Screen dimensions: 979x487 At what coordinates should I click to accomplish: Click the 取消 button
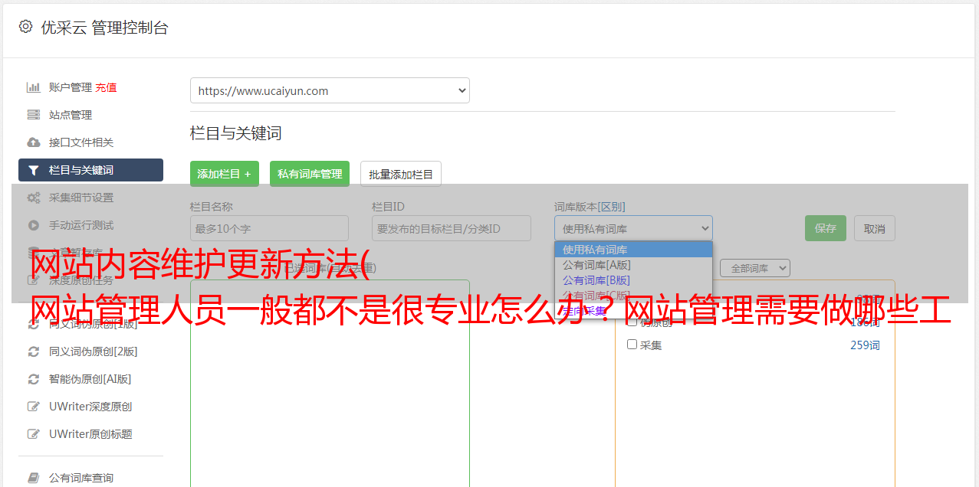point(875,228)
